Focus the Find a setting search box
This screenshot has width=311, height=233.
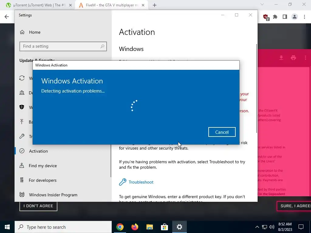63,46
